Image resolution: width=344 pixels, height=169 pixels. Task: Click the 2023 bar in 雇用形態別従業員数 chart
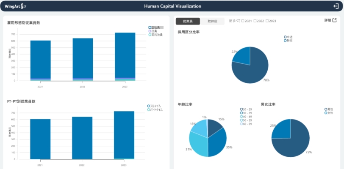point(125,55)
